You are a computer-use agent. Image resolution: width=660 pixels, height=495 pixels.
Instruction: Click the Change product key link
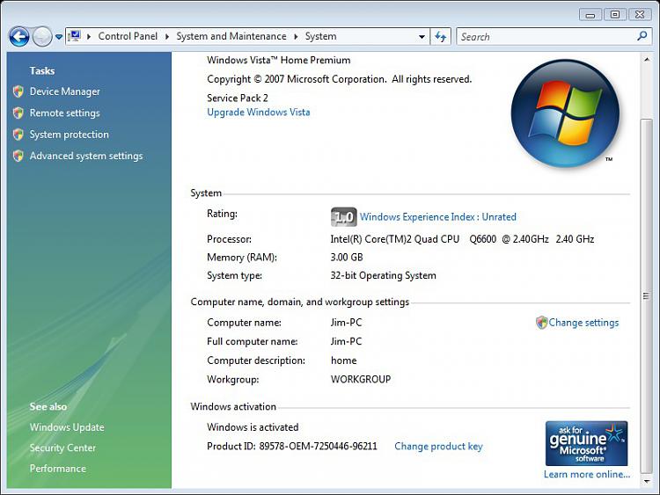pyautogui.click(x=438, y=447)
